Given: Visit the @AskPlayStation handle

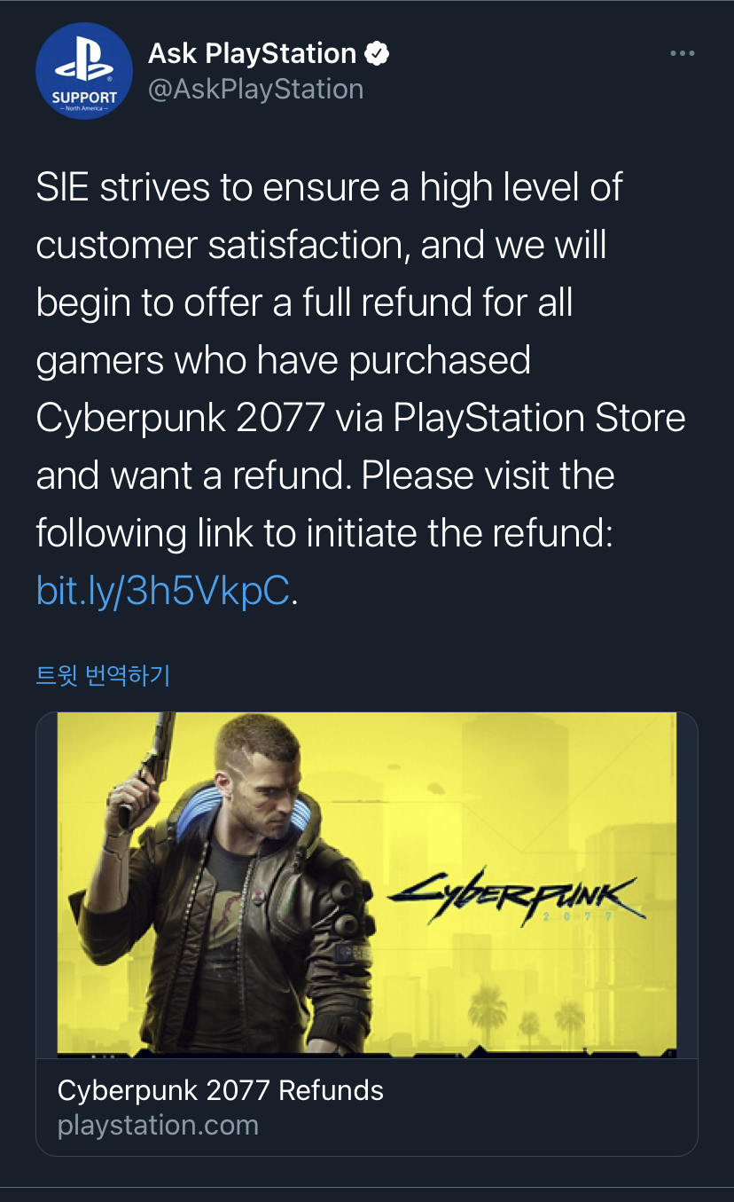Looking at the screenshot, I should (x=255, y=90).
